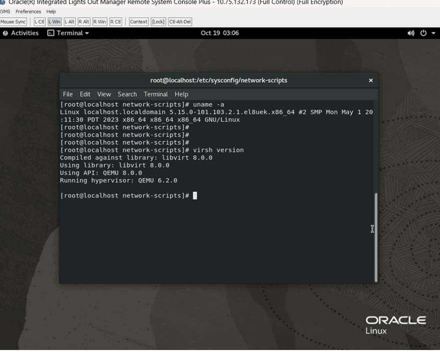The width and height of the screenshot is (440, 352).
Task: Open the terminal File menu
Action: click(68, 94)
